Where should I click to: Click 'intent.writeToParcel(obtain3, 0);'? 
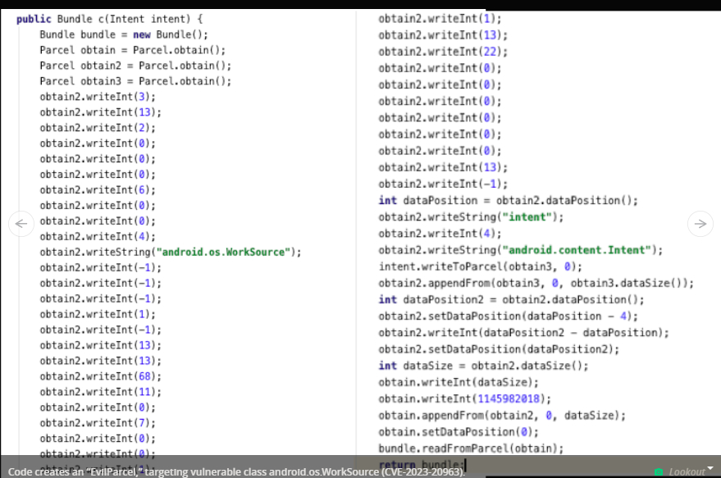[480, 266]
